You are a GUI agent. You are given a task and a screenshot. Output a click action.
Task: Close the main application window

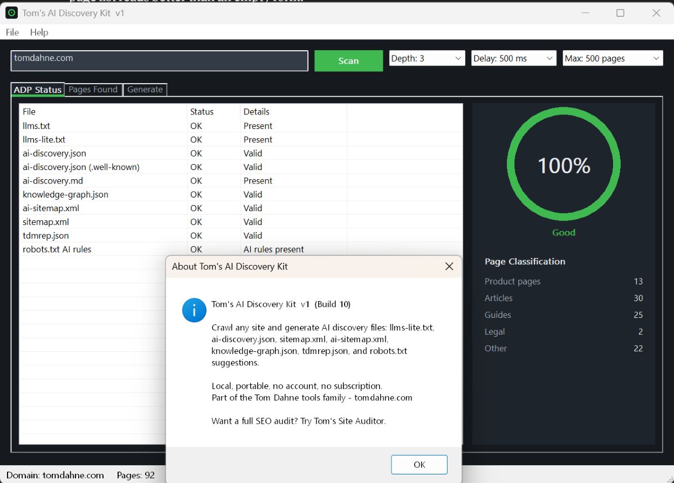[x=656, y=13]
